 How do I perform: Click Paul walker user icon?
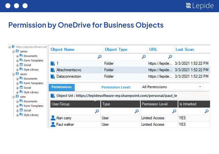(53, 124)
